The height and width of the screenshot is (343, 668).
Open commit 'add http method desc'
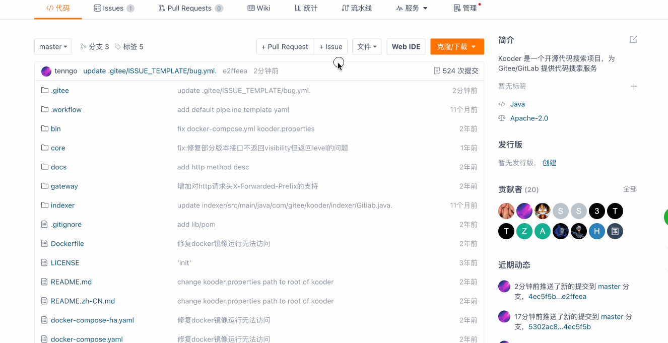pos(213,167)
